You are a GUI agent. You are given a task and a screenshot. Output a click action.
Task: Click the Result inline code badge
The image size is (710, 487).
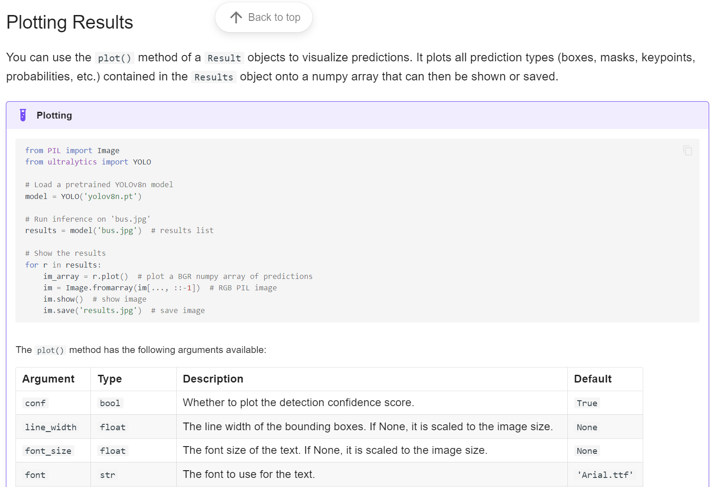click(x=224, y=58)
